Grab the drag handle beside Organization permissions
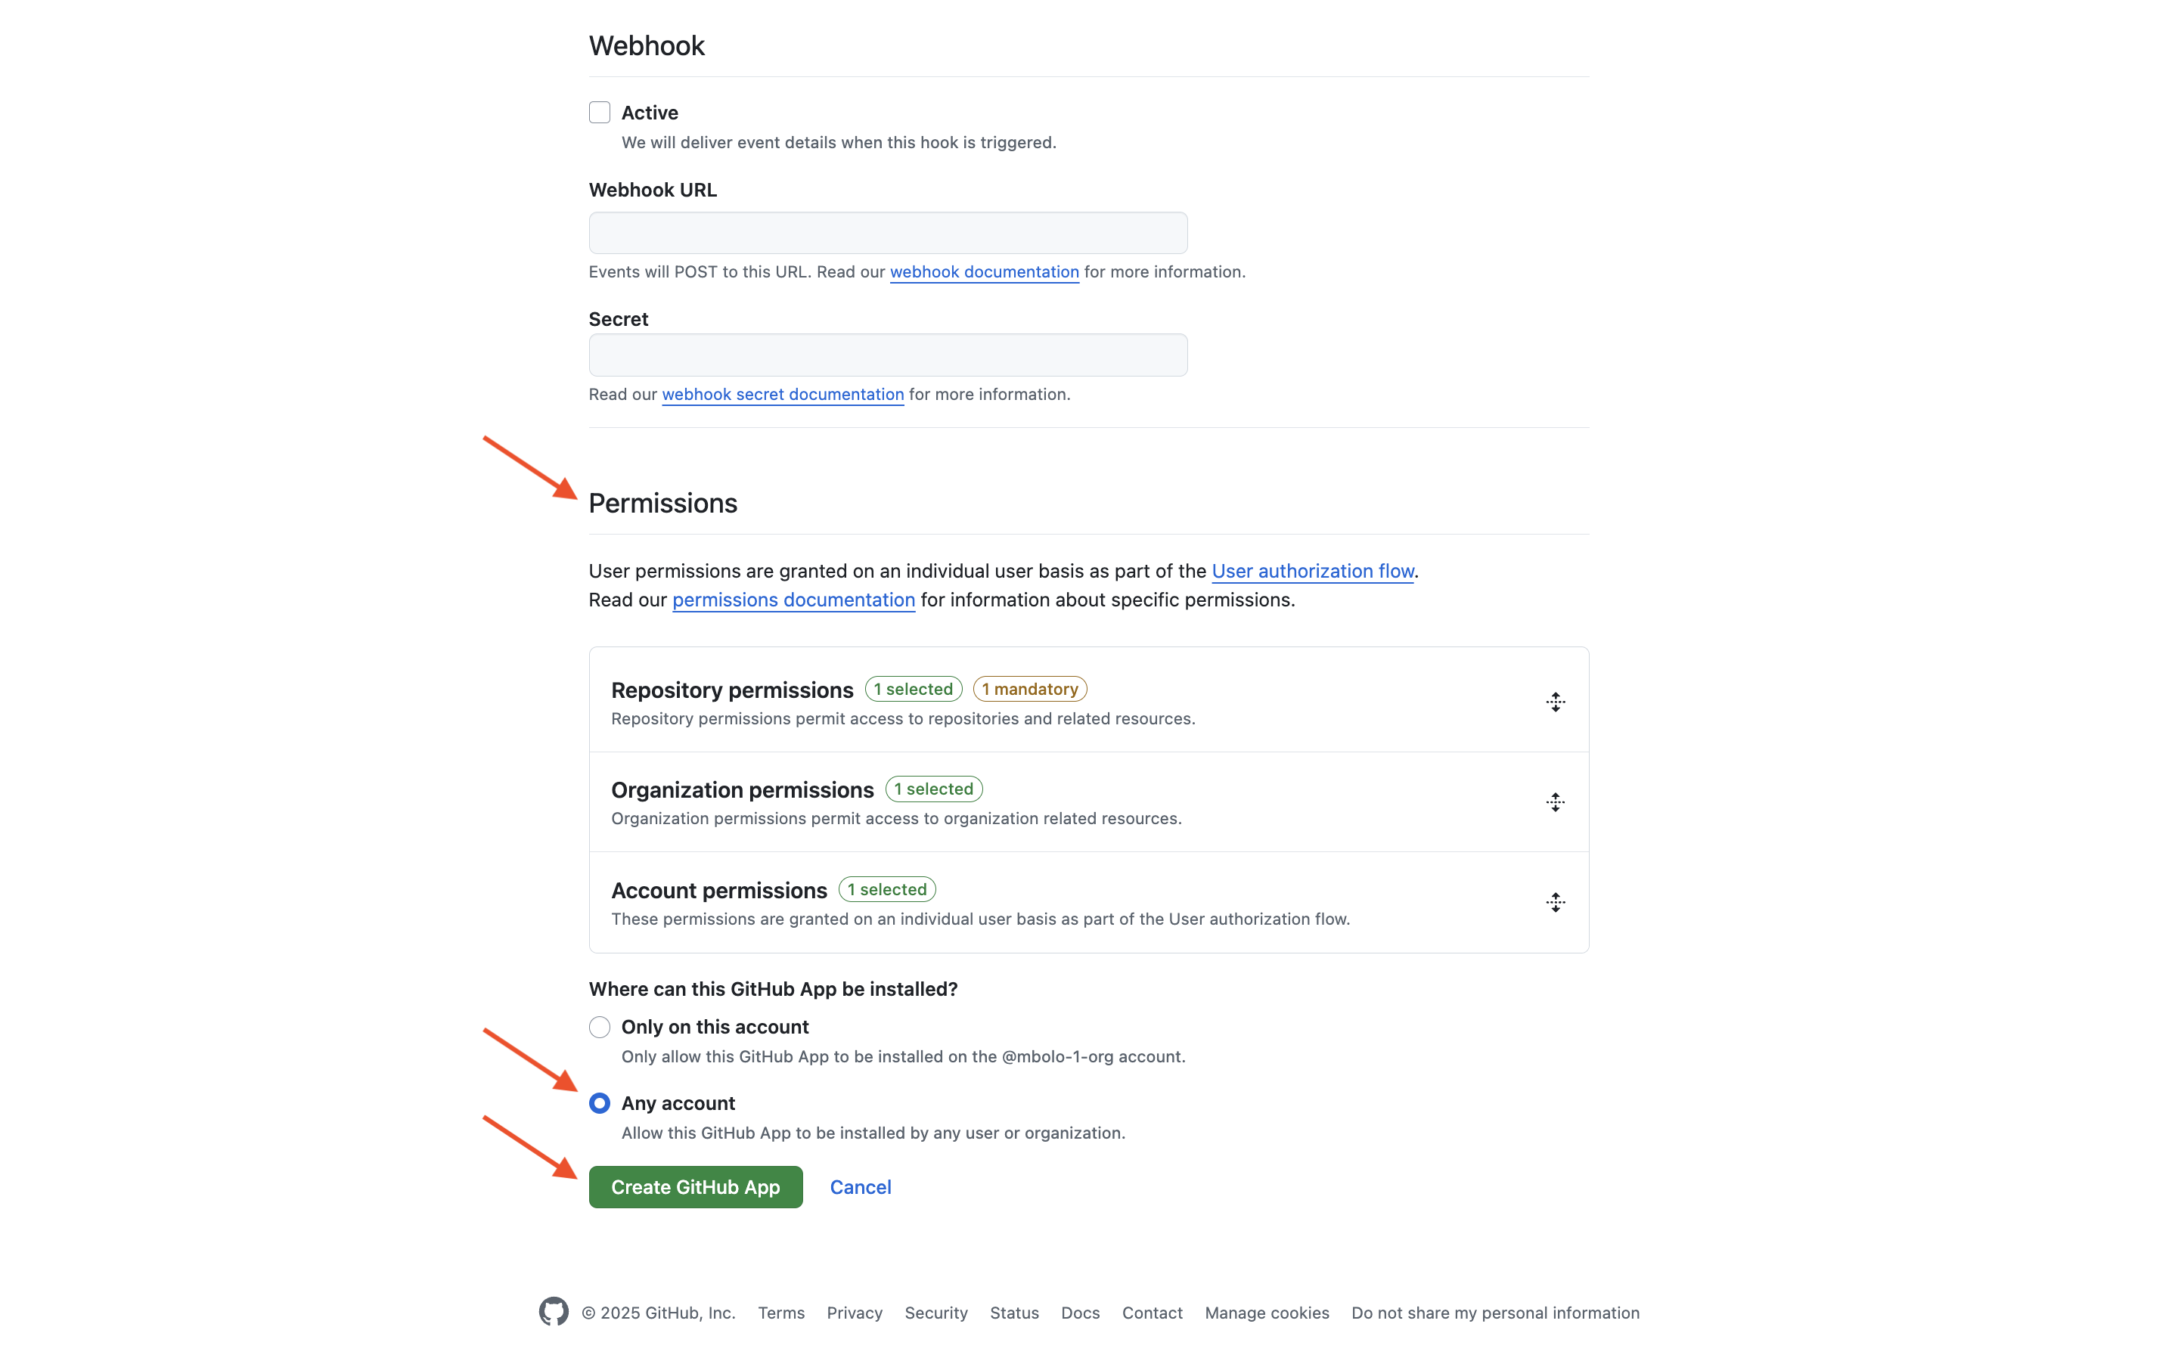 pyautogui.click(x=1555, y=801)
